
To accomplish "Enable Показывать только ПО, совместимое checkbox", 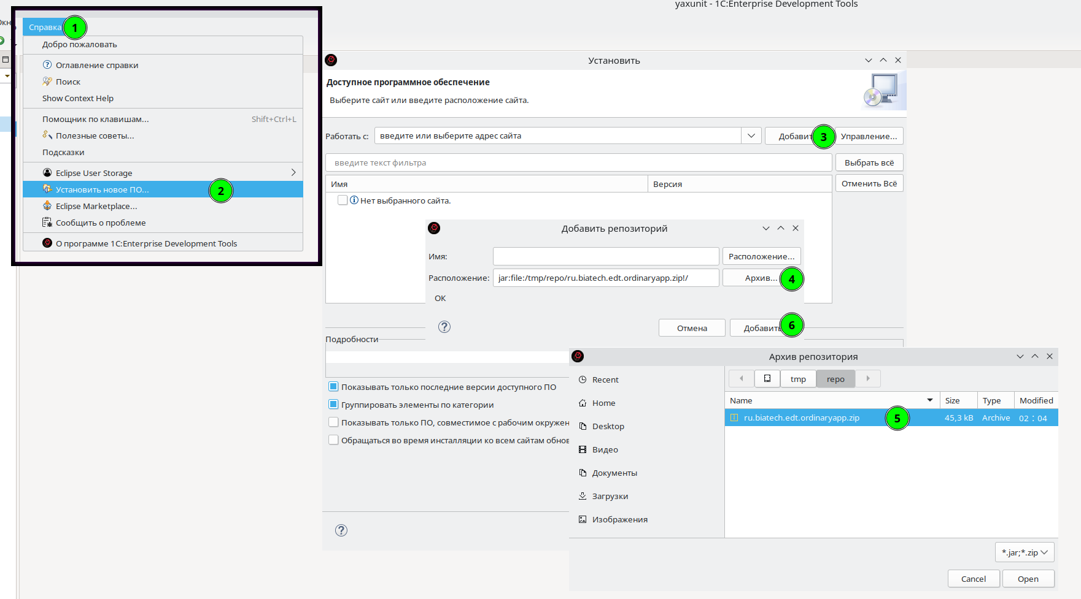I will (333, 422).
